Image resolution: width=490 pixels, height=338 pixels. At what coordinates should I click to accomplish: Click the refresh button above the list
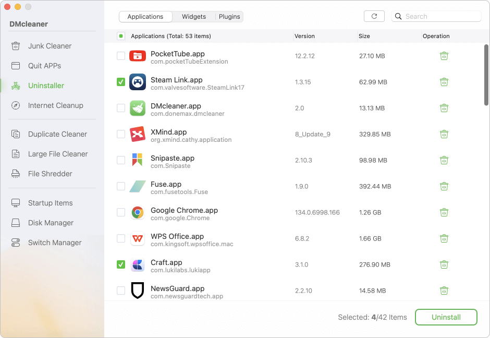(374, 16)
